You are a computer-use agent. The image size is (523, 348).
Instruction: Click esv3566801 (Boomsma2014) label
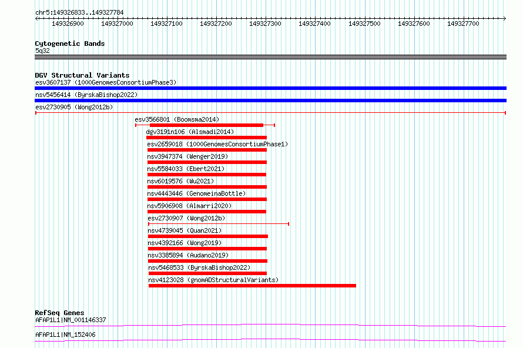[177, 119]
